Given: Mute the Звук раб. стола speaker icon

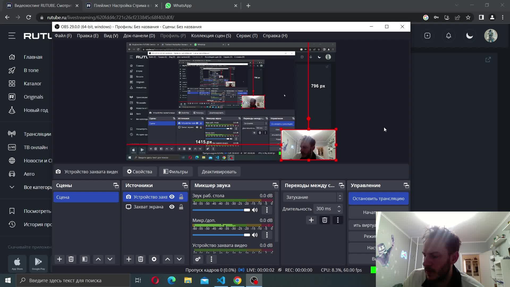Looking at the screenshot, I should [x=255, y=210].
